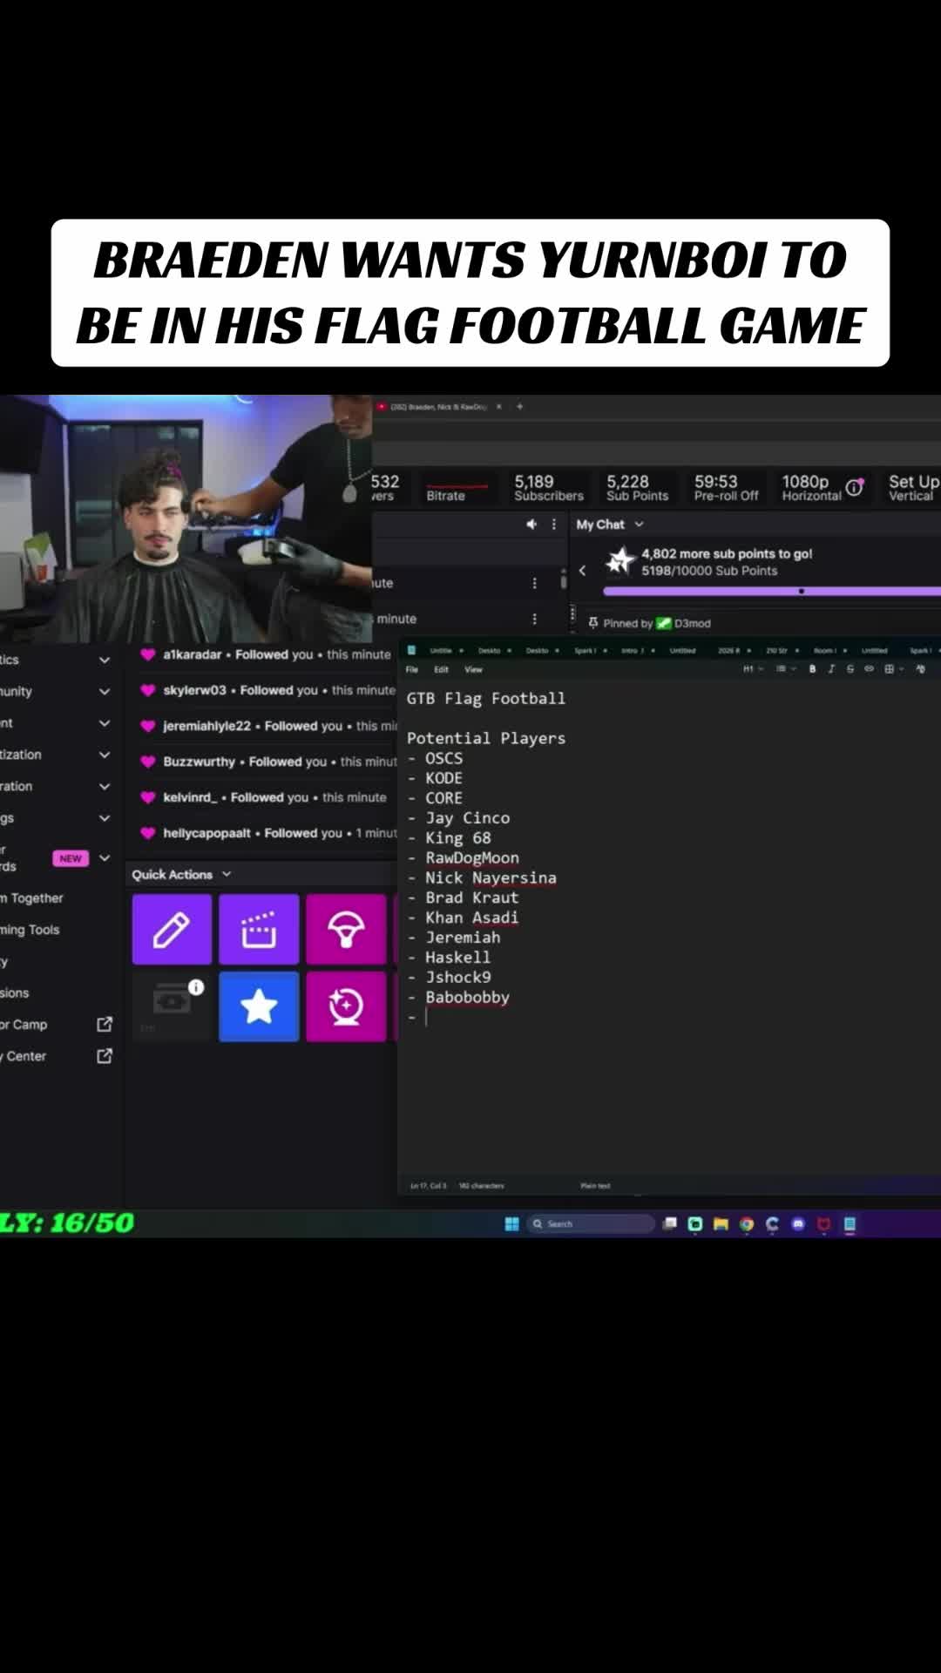Click the pencil Edit Stream Info quick action
The width and height of the screenshot is (941, 1673).
(172, 929)
